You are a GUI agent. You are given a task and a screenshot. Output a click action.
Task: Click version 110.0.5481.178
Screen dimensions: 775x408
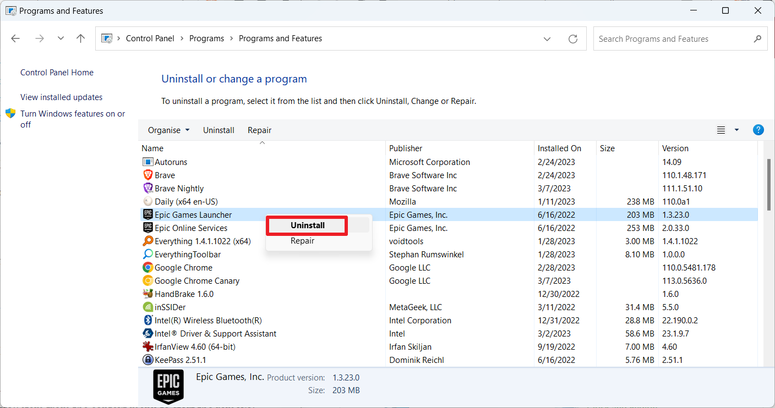click(689, 268)
